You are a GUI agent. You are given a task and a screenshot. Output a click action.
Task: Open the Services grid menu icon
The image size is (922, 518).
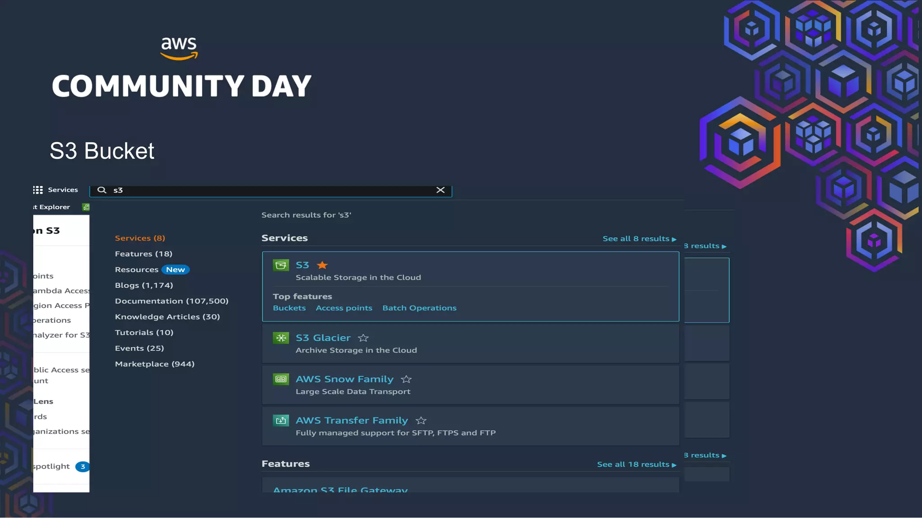click(x=38, y=190)
